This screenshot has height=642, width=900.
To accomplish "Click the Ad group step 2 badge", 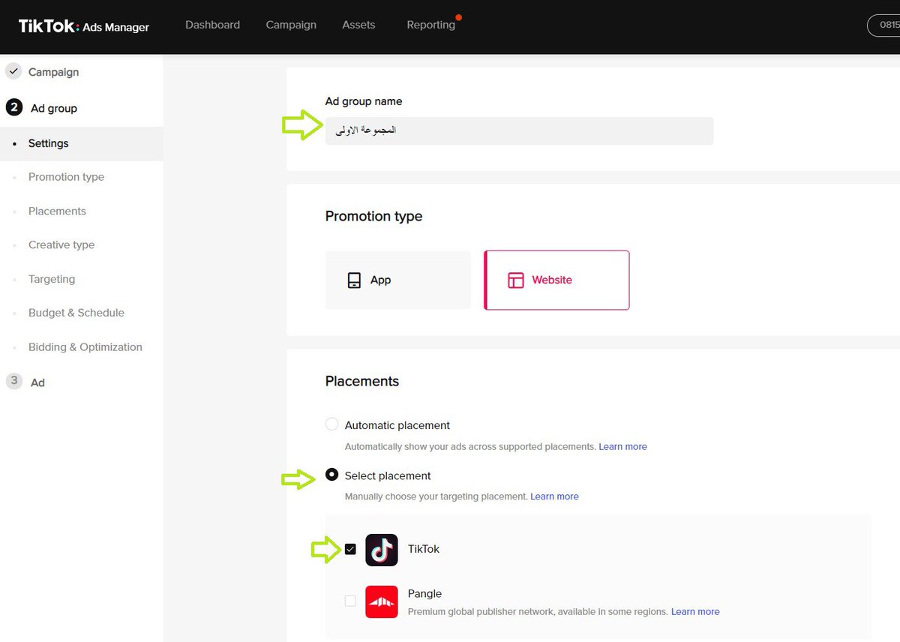I will pos(14,108).
